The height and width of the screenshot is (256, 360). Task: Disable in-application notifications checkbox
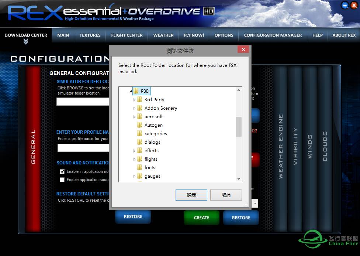coord(62,171)
